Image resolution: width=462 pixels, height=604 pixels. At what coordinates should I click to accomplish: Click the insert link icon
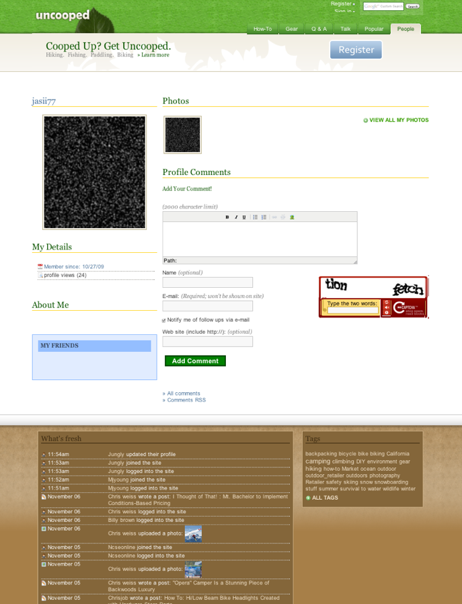point(274,217)
